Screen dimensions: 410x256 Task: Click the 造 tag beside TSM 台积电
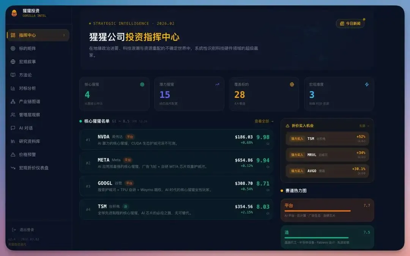(126, 206)
